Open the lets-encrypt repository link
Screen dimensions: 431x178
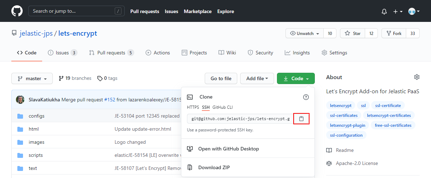click(x=78, y=34)
